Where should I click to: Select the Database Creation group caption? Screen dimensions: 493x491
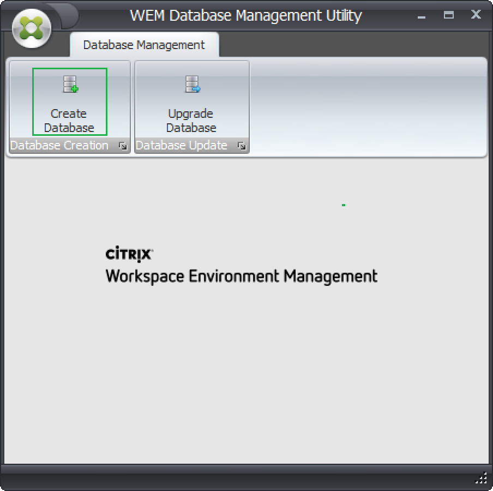(59, 146)
